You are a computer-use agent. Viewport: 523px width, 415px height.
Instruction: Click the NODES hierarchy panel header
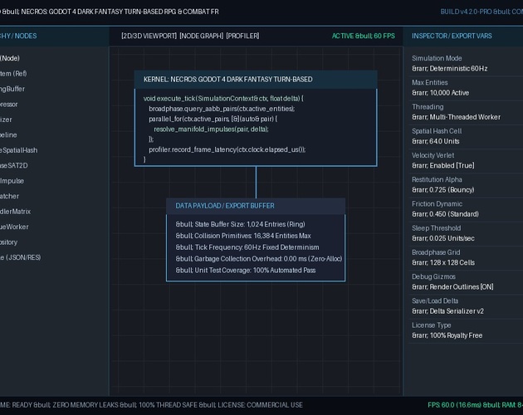click(x=18, y=36)
